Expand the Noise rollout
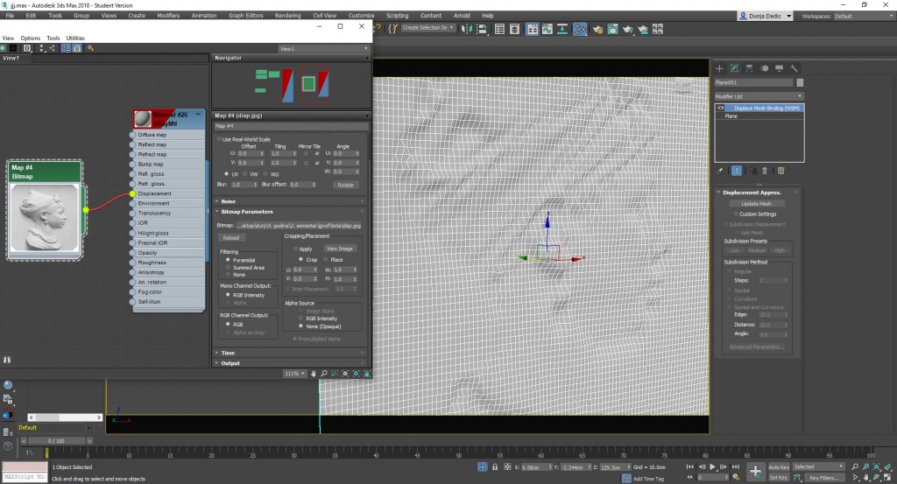This screenshot has height=484, width=897. click(x=291, y=201)
